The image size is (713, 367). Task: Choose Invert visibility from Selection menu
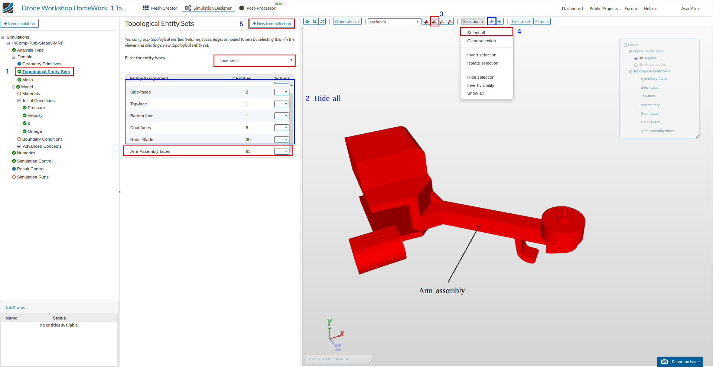[x=486, y=85]
